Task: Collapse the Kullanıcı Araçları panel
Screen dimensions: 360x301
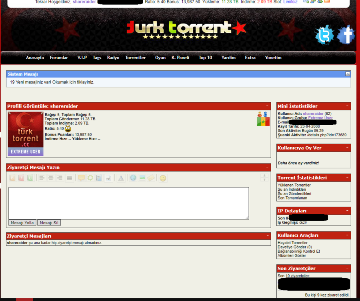Action: (347, 235)
